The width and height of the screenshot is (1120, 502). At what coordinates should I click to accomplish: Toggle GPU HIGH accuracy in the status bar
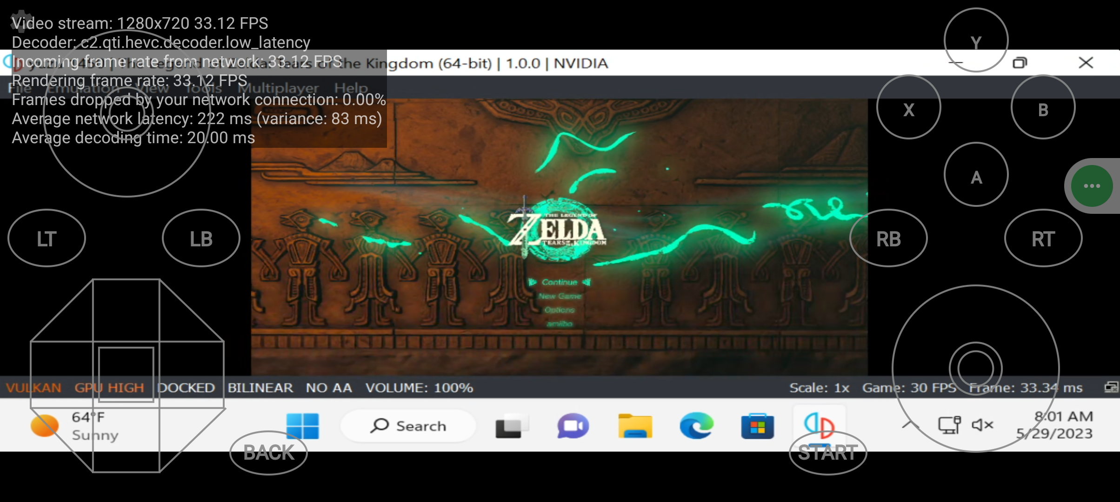(110, 388)
